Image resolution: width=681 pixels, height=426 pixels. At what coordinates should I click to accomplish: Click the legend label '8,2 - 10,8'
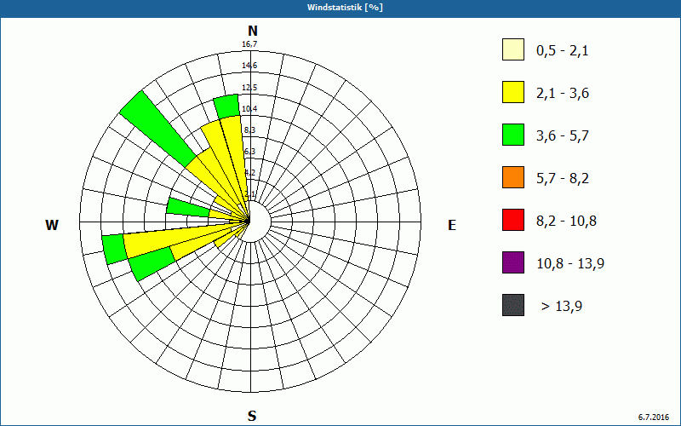pyautogui.click(x=566, y=222)
